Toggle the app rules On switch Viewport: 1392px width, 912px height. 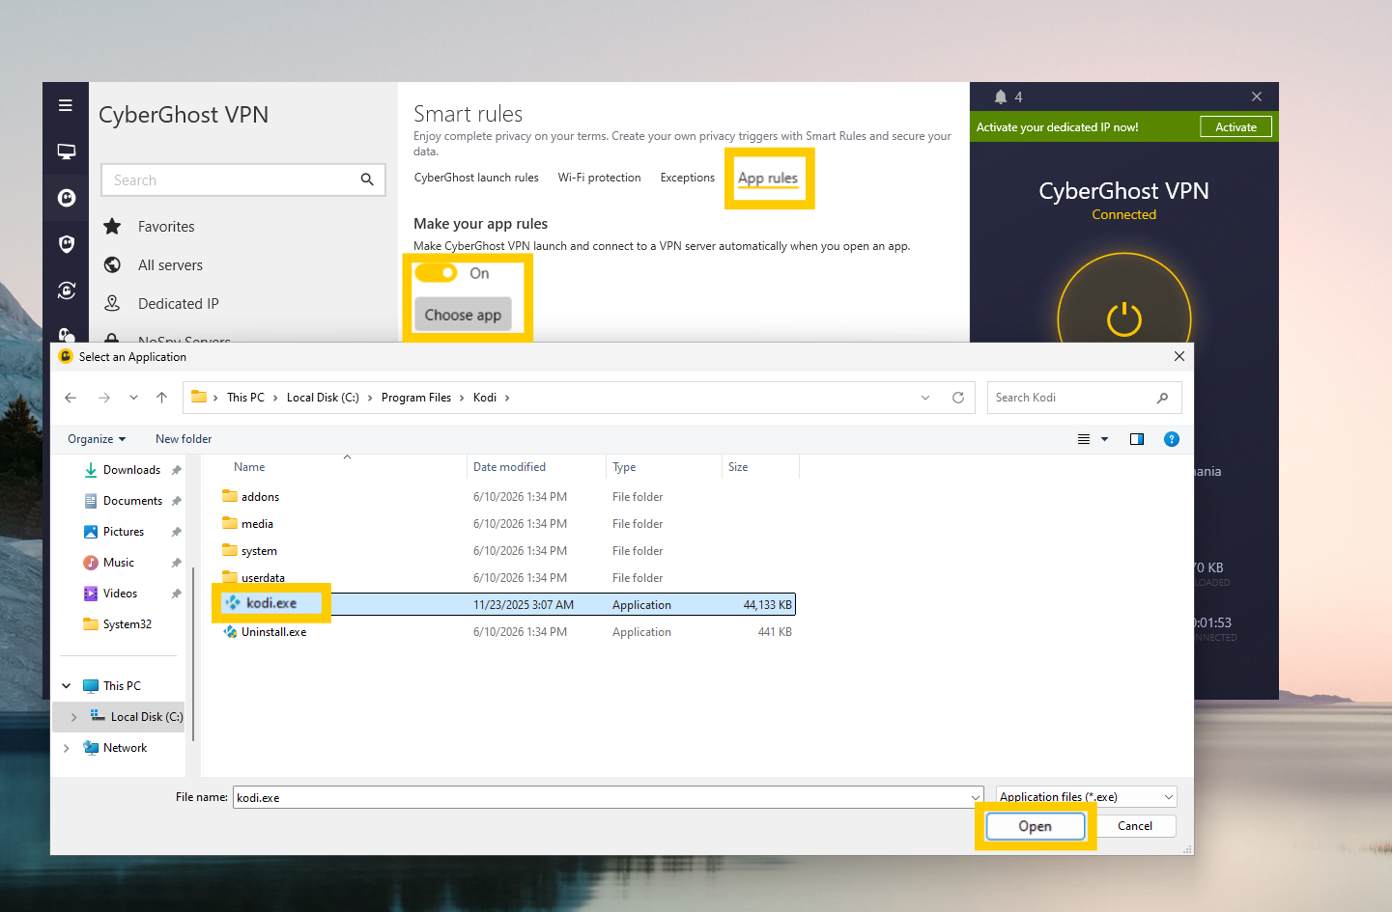pos(437,273)
